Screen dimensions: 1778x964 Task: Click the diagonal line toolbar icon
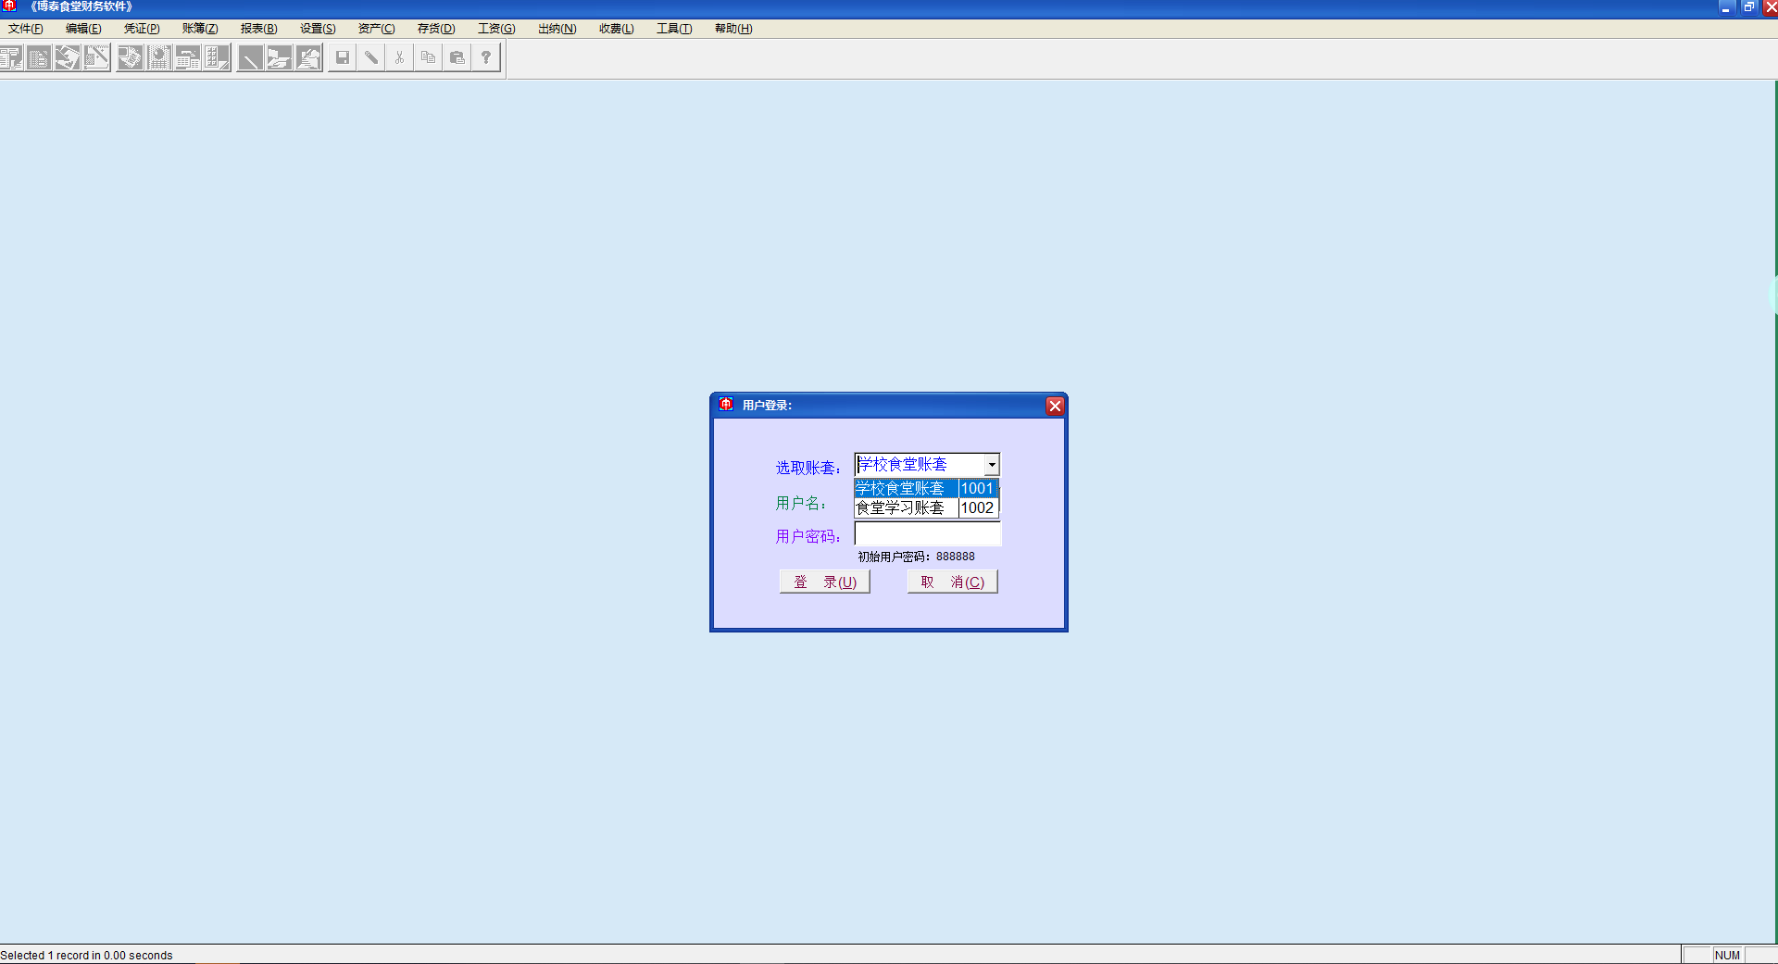point(250,58)
